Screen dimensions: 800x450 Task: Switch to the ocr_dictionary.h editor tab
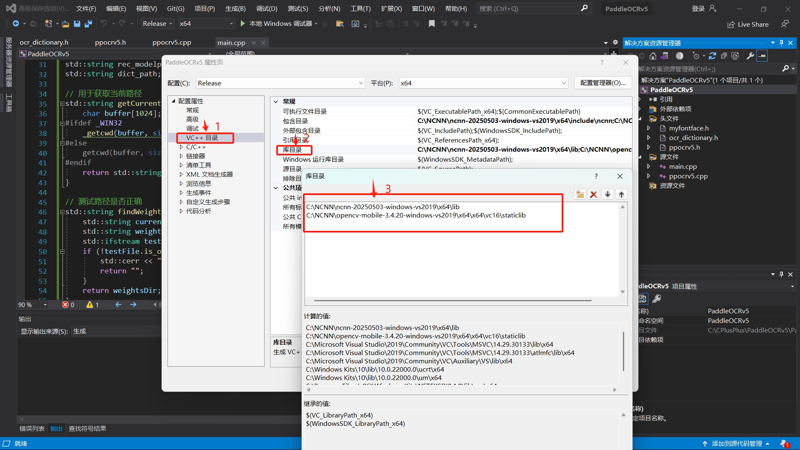44,42
